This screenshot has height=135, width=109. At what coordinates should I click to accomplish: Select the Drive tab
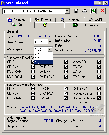(18, 25)
